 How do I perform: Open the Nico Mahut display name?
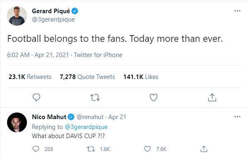(49, 117)
